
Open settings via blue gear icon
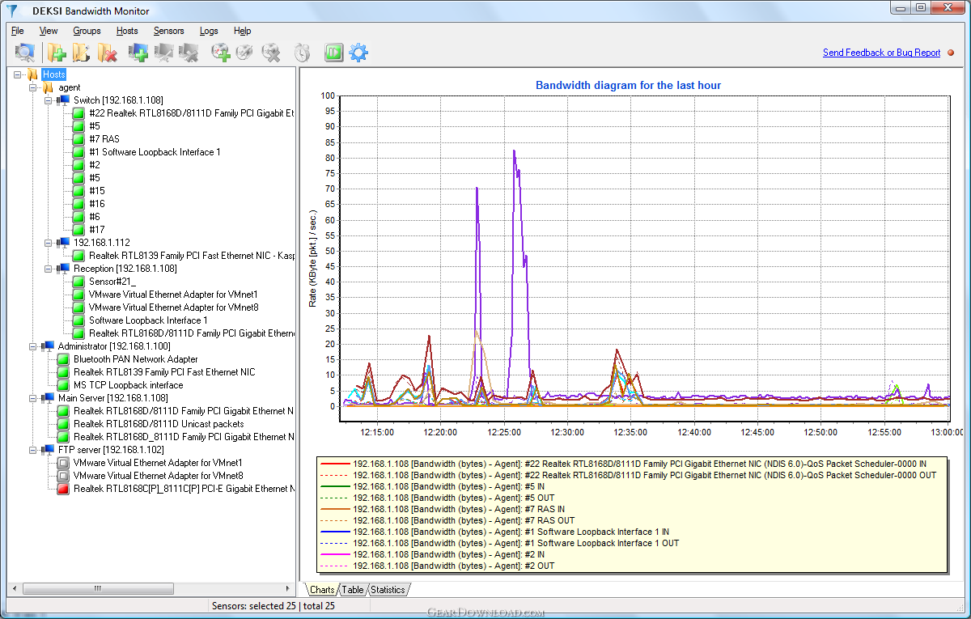coord(358,53)
